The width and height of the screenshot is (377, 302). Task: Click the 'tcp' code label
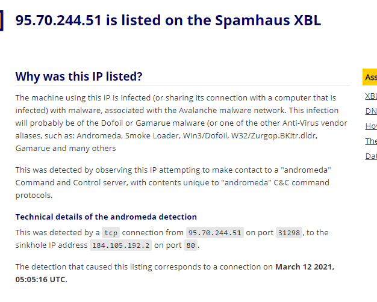click(110, 233)
